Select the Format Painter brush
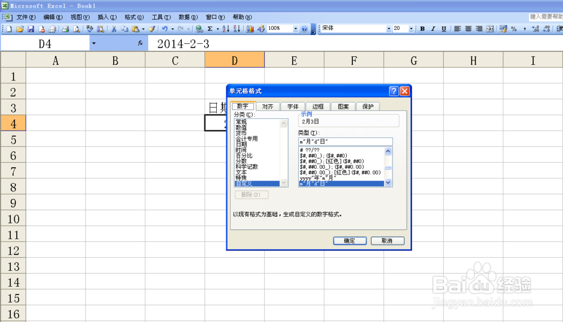 coord(151,29)
